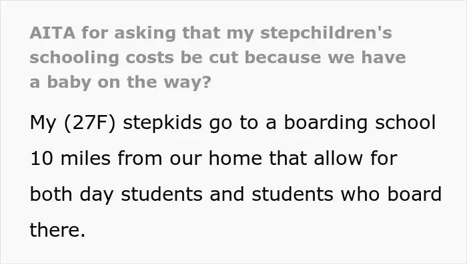
Task: Click the final word 'there.'
Action: [x=57, y=230]
